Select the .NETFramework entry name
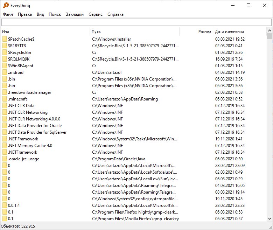Screen dimensions: 273x230 [x=23, y=152]
